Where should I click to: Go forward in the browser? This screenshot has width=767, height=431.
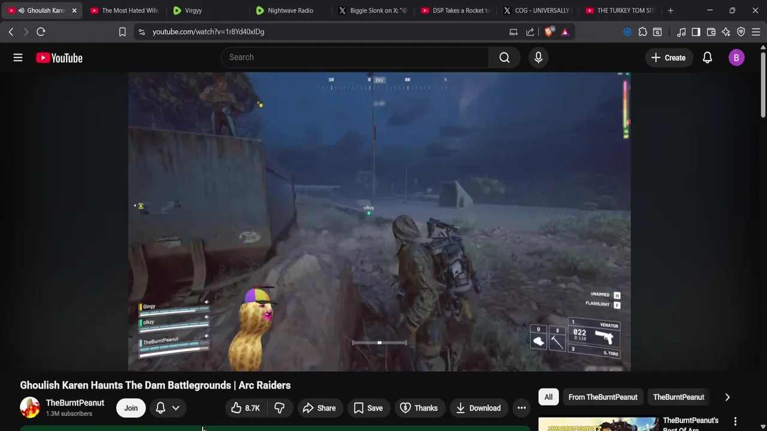coord(26,32)
